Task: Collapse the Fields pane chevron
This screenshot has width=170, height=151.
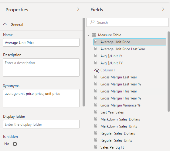Action: [163, 9]
